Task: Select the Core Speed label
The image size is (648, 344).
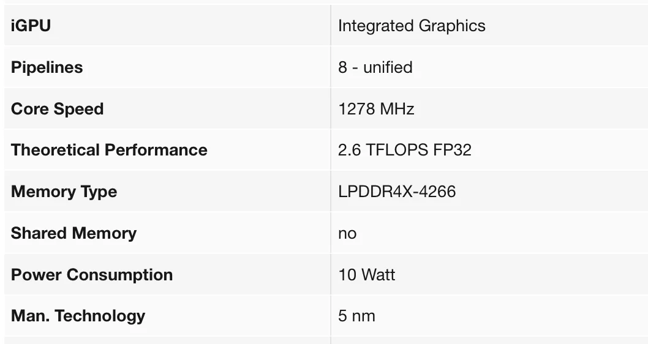Action: 57,109
